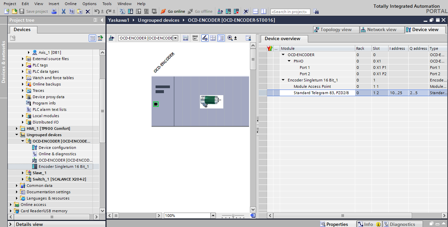Click the Download to device icon
The width and height of the screenshot is (448, 227).
[130, 12]
